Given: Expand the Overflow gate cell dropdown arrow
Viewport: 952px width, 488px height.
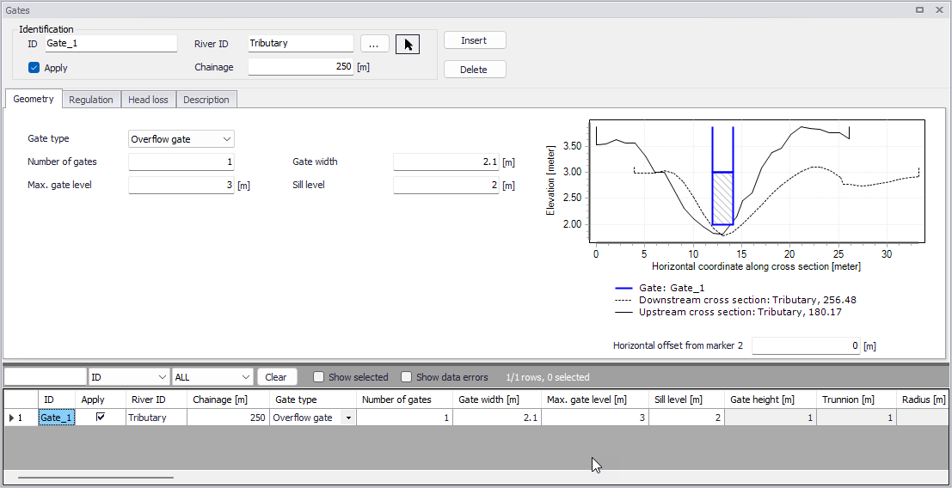Looking at the screenshot, I should tap(348, 418).
